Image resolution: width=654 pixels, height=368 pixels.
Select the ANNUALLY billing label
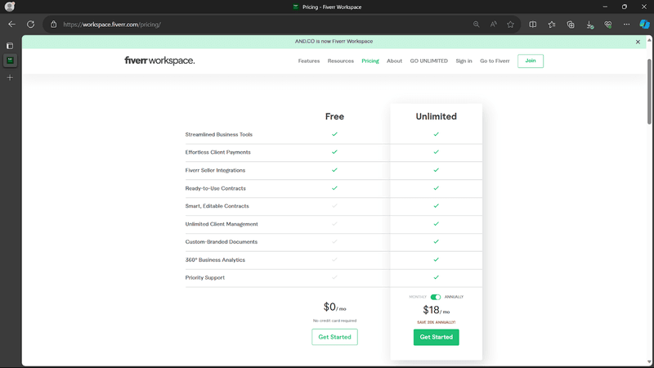click(454, 297)
